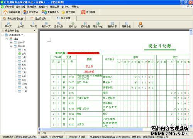Expand the 2009年 tree node
The height and width of the screenshot is (139, 193).
11,42
